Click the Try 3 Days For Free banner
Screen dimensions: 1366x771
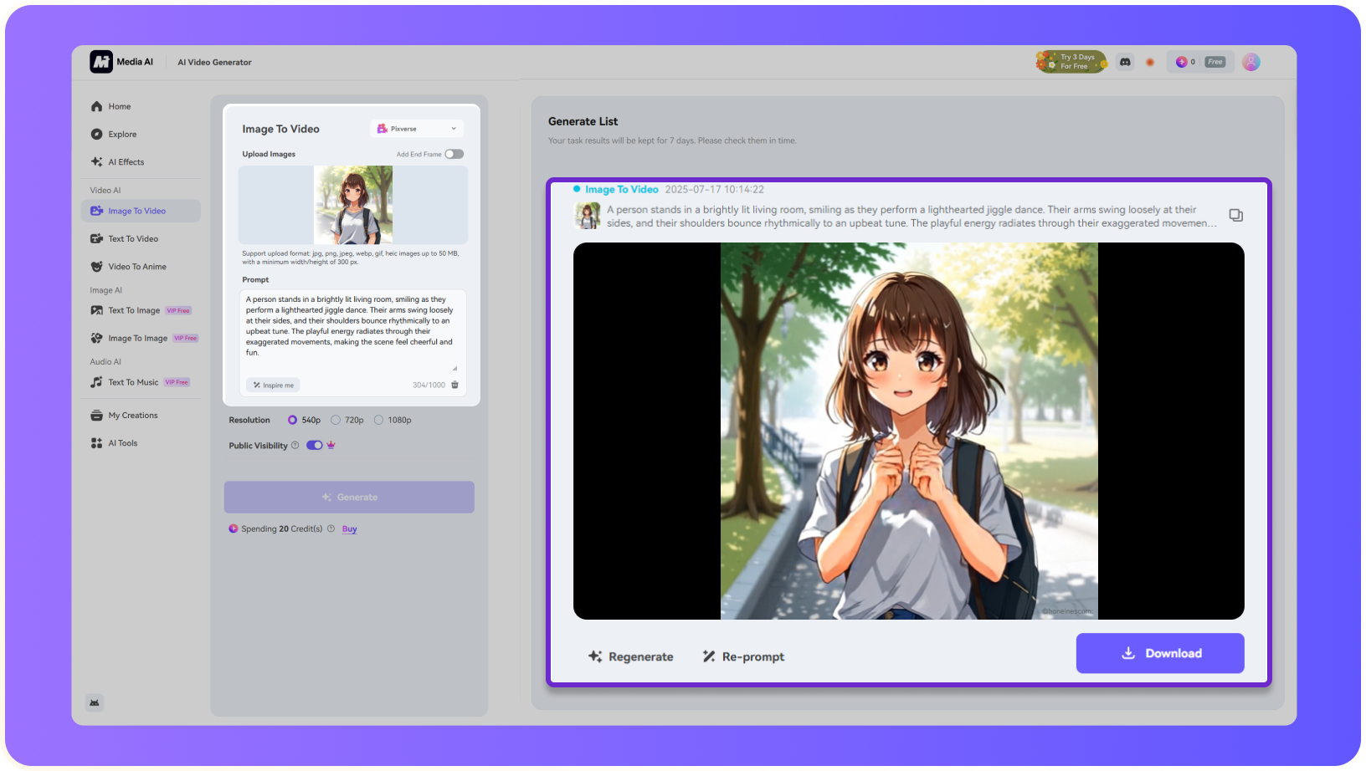[x=1071, y=62]
